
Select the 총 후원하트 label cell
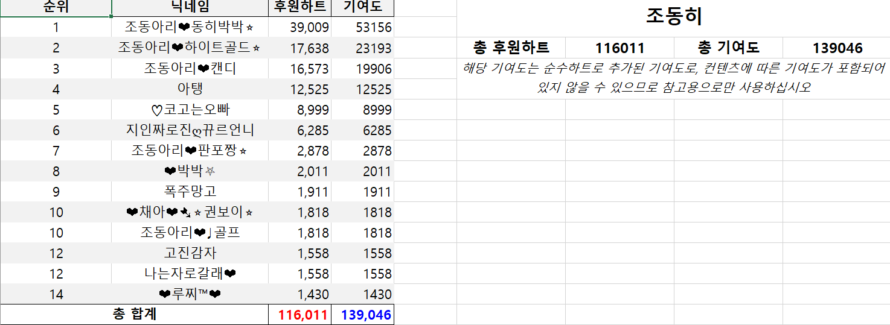pos(511,48)
